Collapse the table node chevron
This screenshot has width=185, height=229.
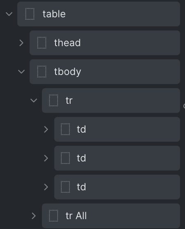(9, 14)
